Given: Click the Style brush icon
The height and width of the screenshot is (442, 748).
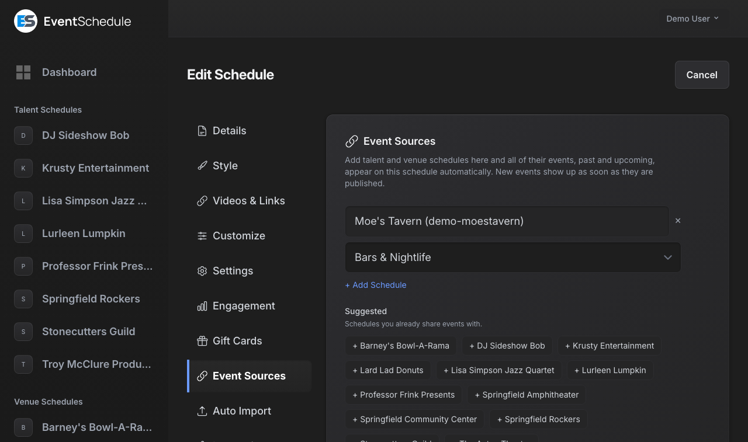Looking at the screenshot, I should [x=202, y=166].
